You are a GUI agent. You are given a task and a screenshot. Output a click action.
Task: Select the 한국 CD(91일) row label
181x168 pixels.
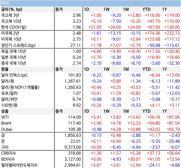tap(14, 27)
